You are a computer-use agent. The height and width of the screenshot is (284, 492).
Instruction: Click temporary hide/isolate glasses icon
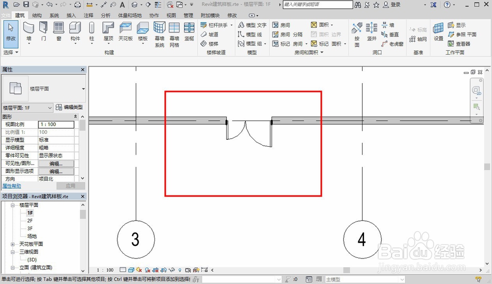pos(172,270)
